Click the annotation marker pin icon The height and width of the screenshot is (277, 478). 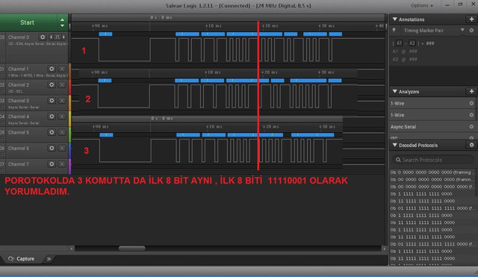(x=394, y=31)
